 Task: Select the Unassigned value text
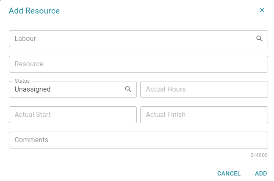[33, 89]
